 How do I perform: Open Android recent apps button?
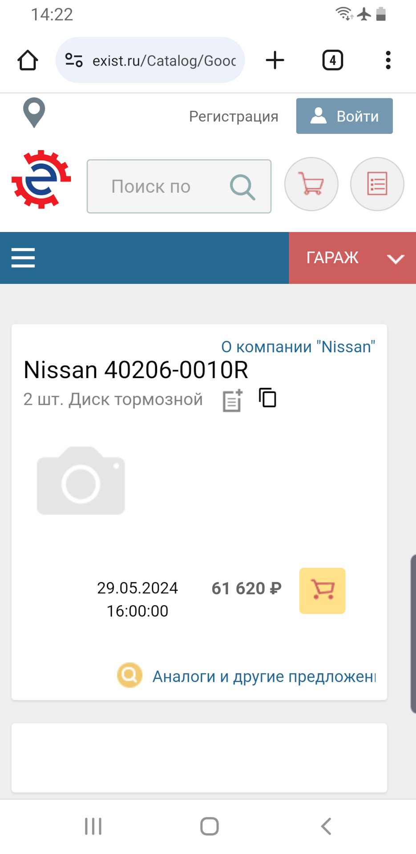[93, 826]
